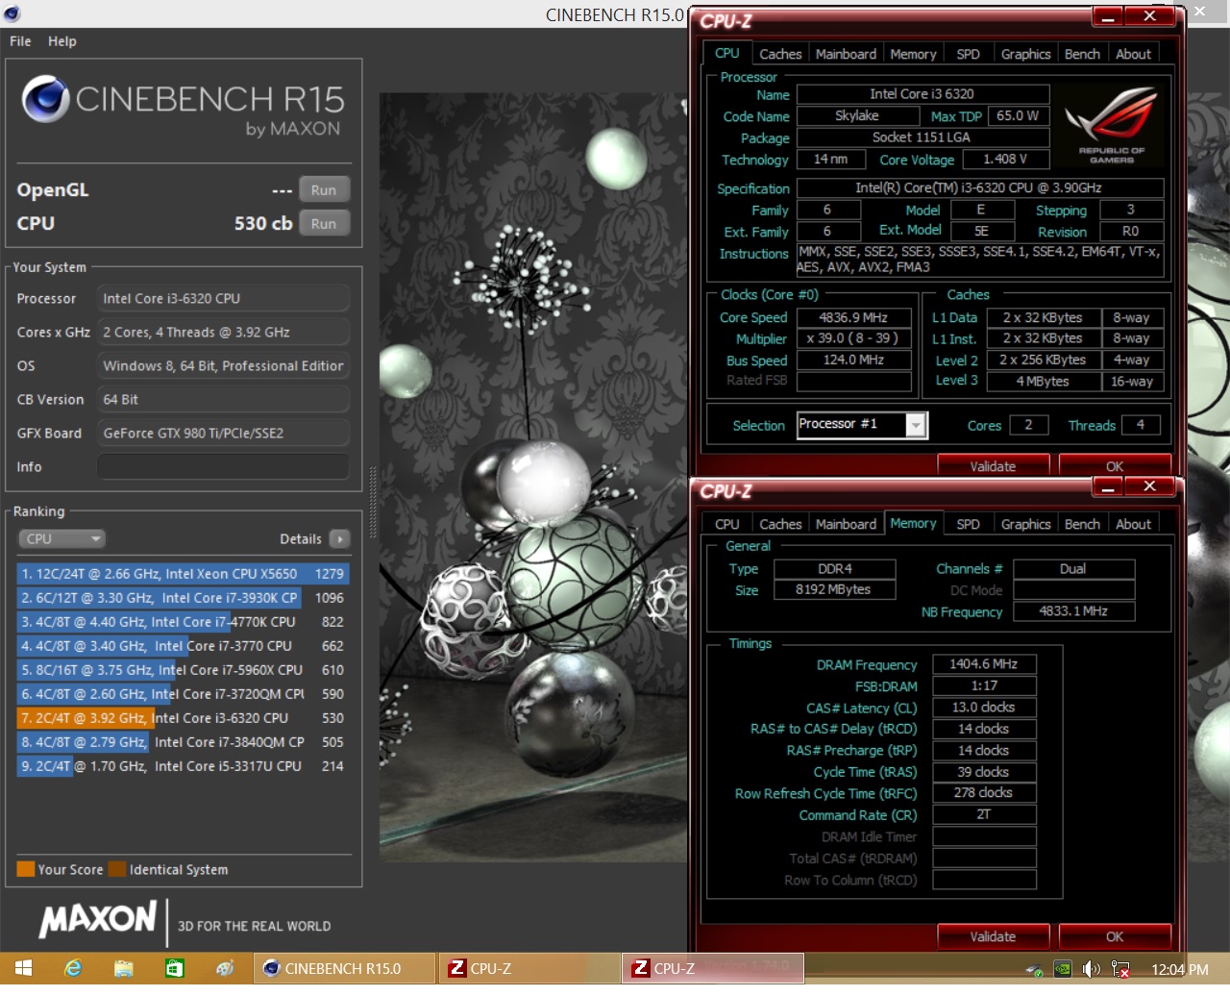Image resolution: width=1230 pixels, height=996 pixels.
Task: Switch to Graphics tab in upper CPU-Z window
Action: pos(1025,55)
